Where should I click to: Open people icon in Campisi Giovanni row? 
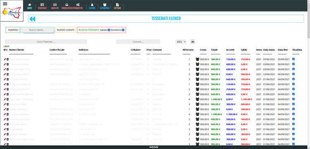198,114
